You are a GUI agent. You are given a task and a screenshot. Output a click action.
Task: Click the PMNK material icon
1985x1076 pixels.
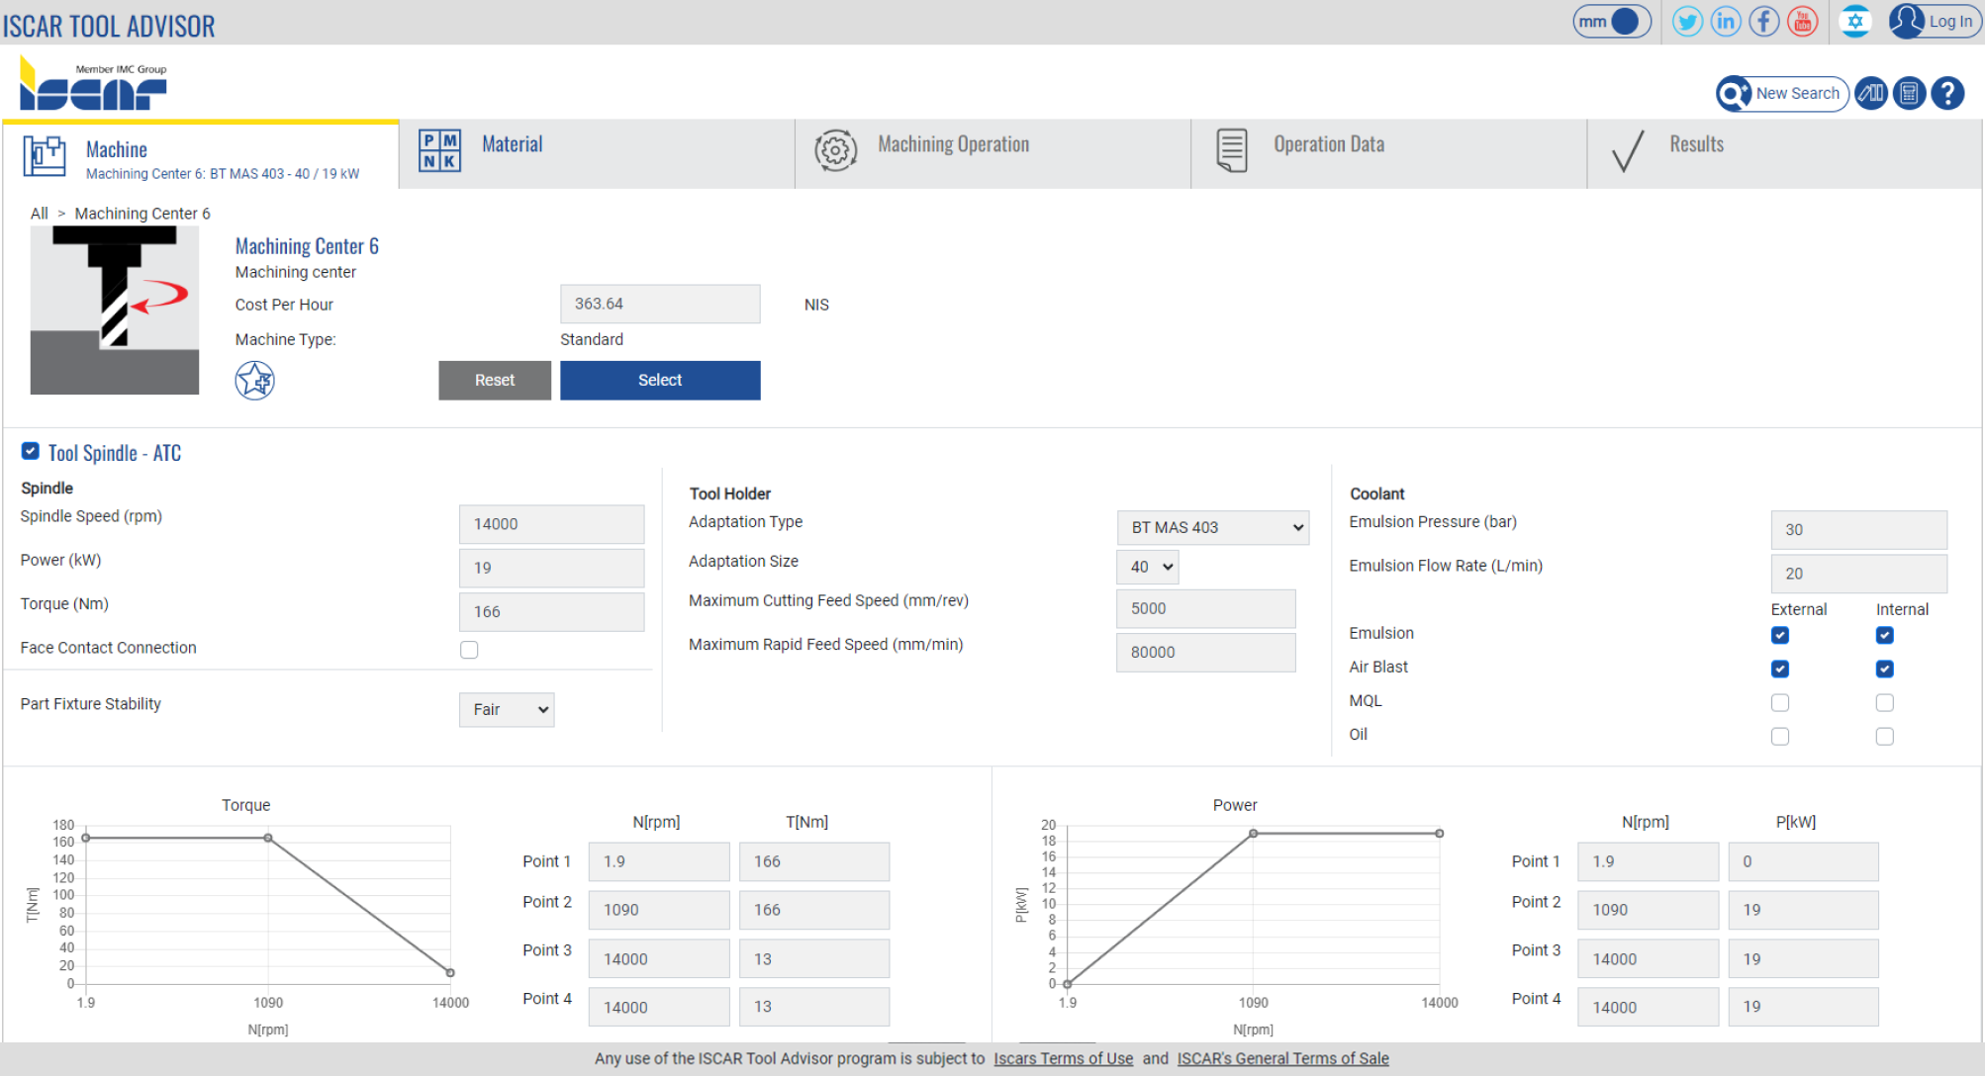point(439,151)
